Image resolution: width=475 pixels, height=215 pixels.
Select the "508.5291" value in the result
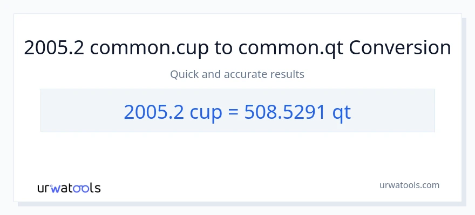coord(283,111)
